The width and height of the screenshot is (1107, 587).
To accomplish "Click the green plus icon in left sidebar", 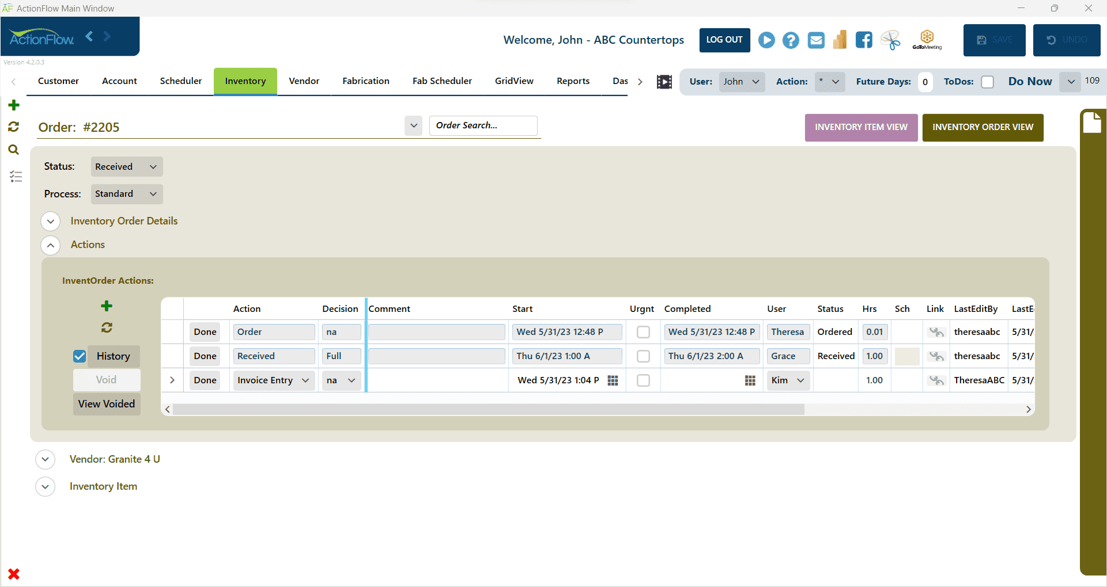I will (14, 105).
